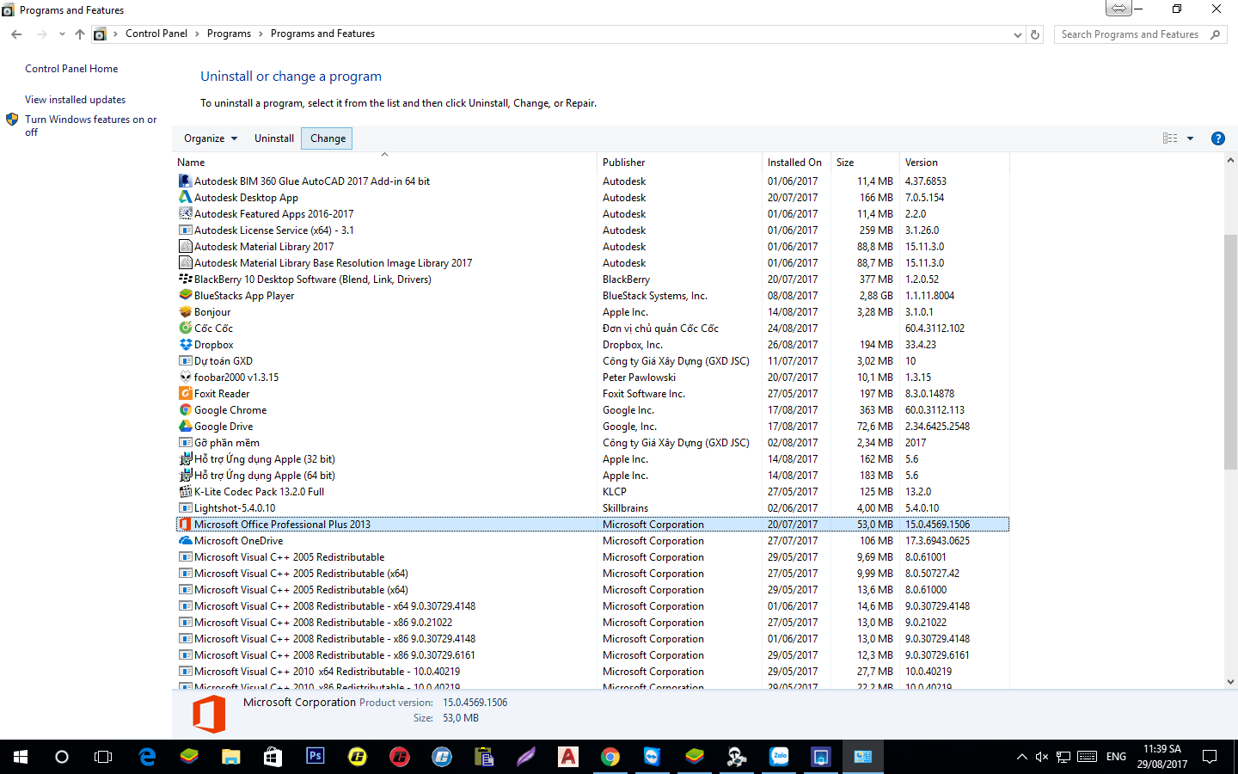Click the Uninstall toolbar button
The width and height of the screenshot is (1238, 774).
274,138
